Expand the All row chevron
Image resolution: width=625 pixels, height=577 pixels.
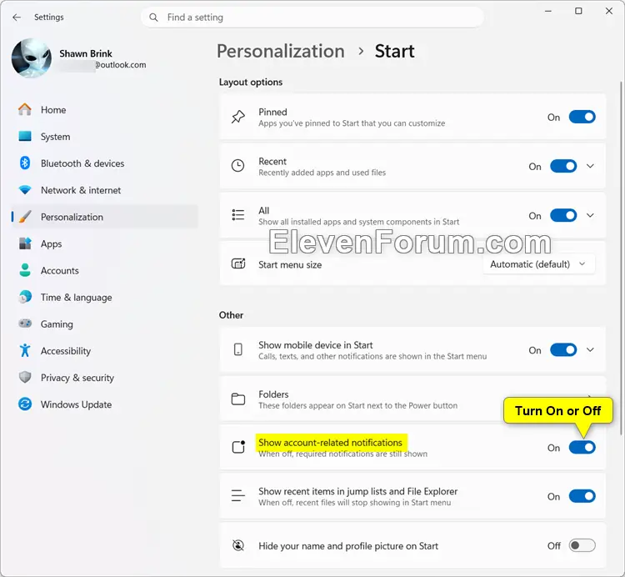[590, 215]
